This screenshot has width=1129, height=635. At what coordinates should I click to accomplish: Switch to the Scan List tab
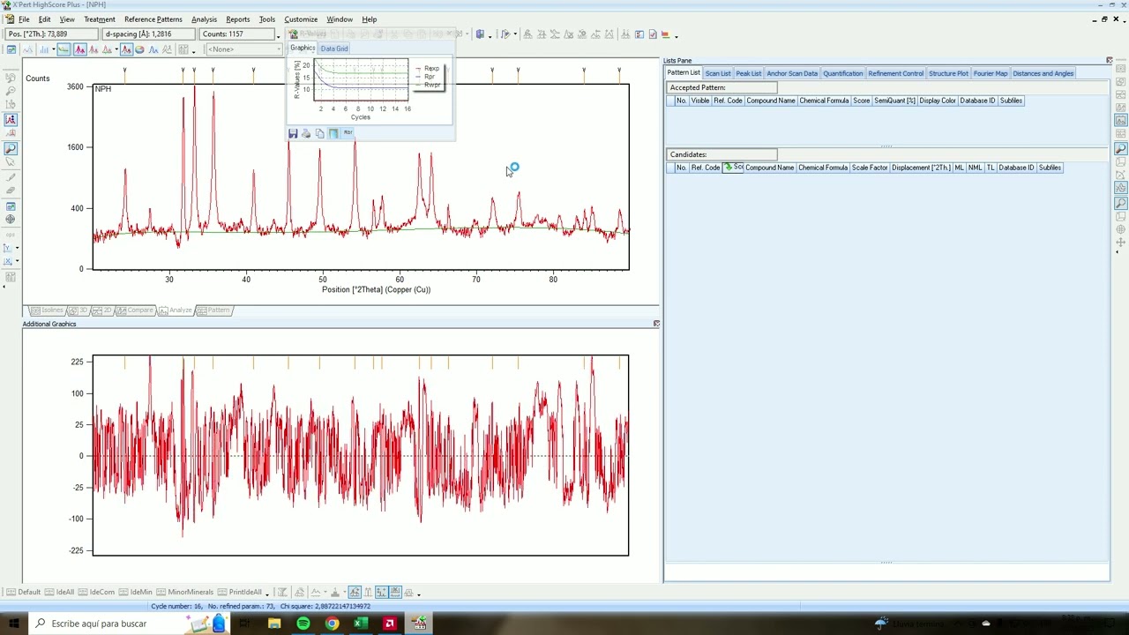(x=718, y=73)
